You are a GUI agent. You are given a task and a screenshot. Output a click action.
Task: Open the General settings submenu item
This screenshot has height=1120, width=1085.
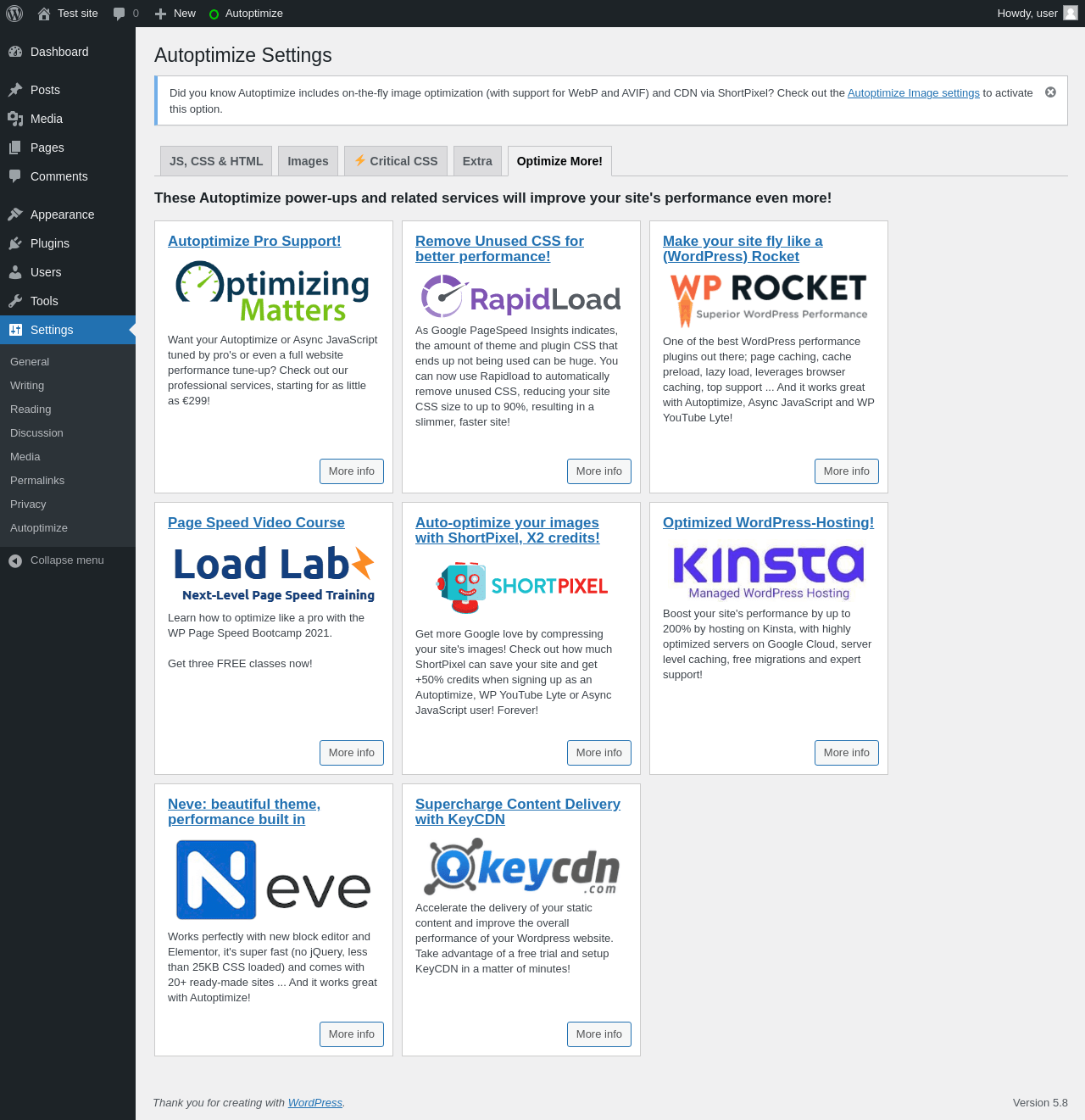[30, 362]
